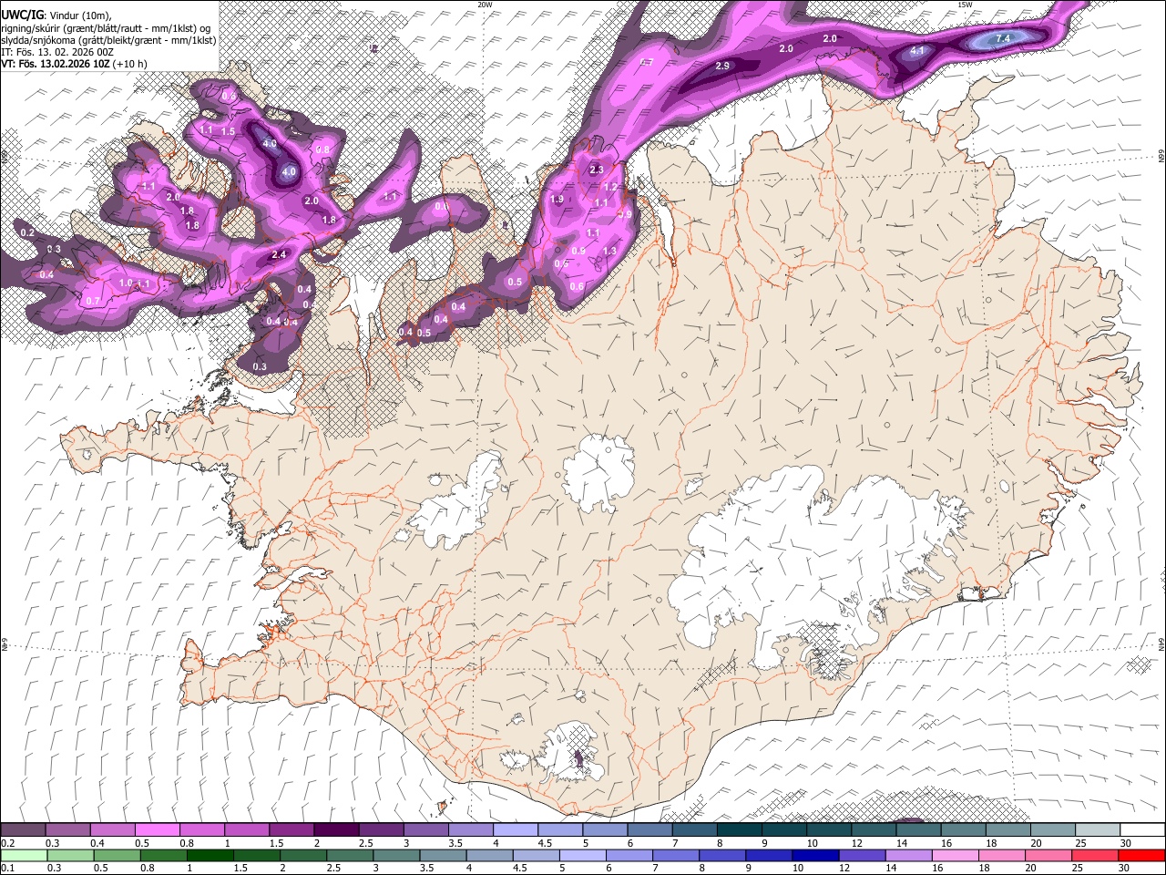1166x875 pixels.
Task: Click the 2.3 value label
Action: (x=597, y=170)
